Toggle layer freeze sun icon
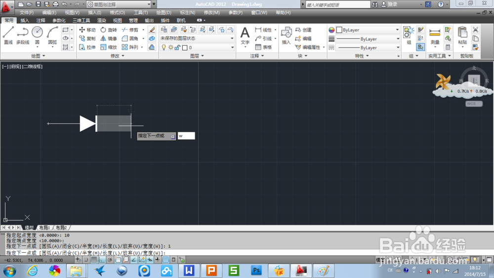Screen dimensions: 494x278 tap(170, 47)
